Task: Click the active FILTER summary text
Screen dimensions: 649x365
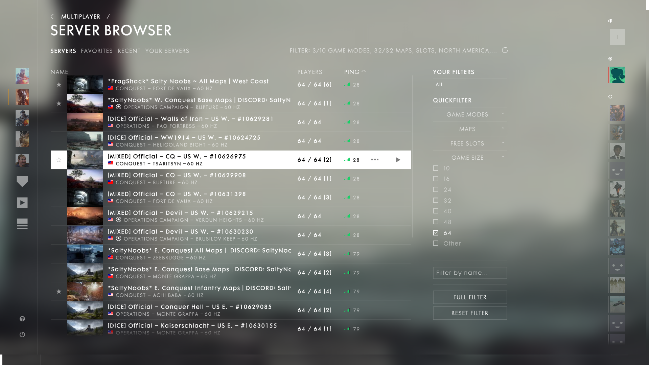Action: [x=393, y=50]
